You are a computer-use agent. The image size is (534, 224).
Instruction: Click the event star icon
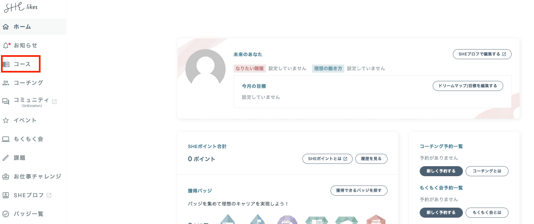coord(6,120)
